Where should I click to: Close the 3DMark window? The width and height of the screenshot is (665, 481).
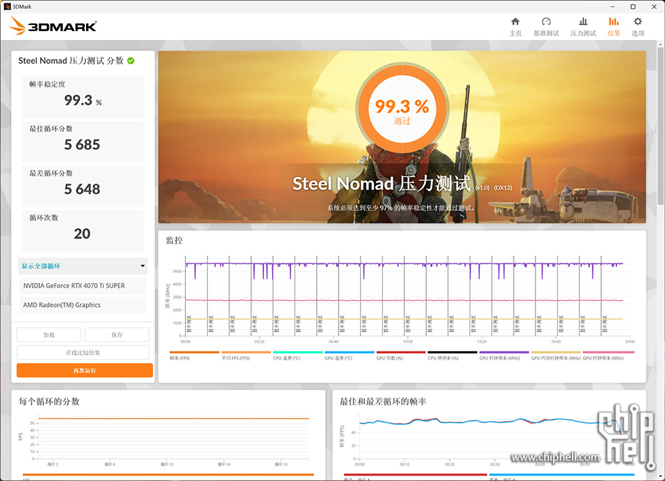(654, 6)
